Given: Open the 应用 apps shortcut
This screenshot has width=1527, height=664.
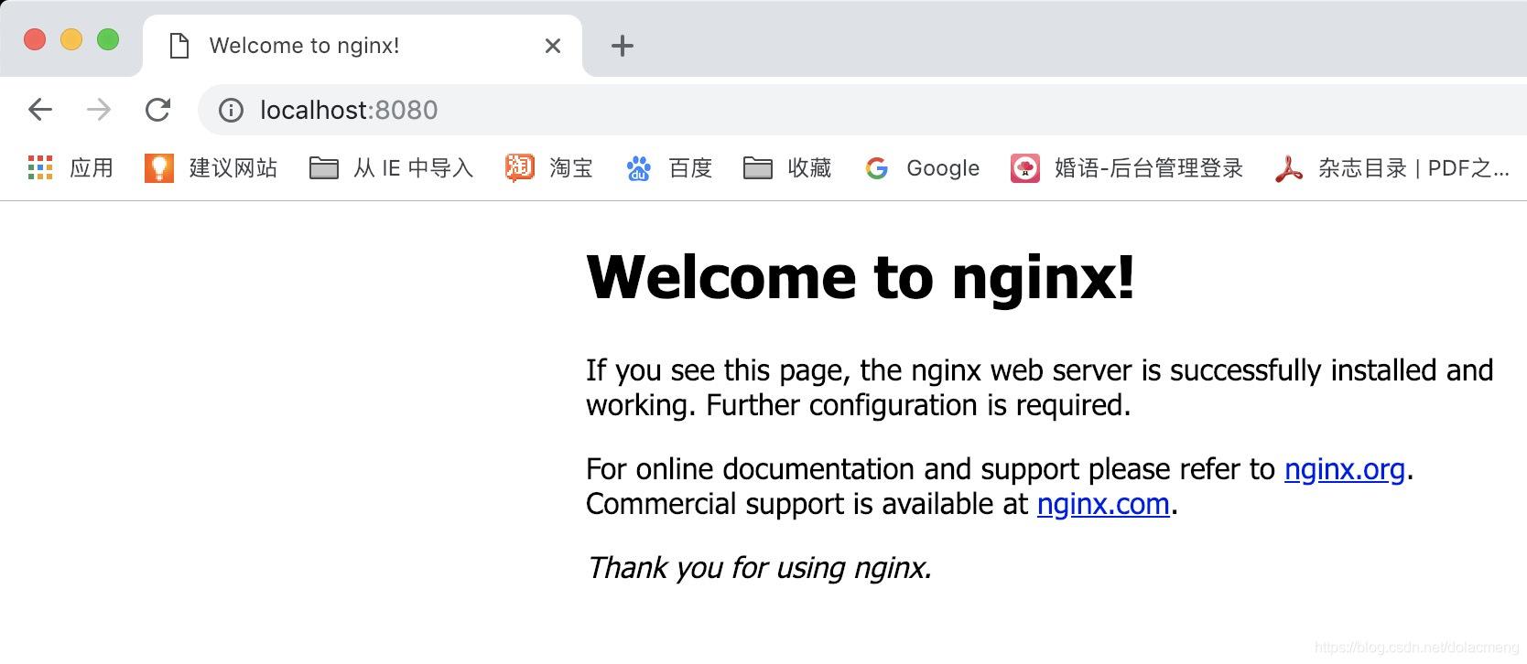Looking at the screenshot, I should click(x=70, y=168).
